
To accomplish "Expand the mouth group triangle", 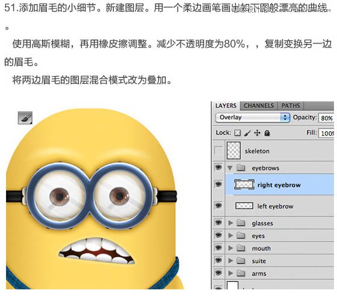I will click(x=230, y=248).
